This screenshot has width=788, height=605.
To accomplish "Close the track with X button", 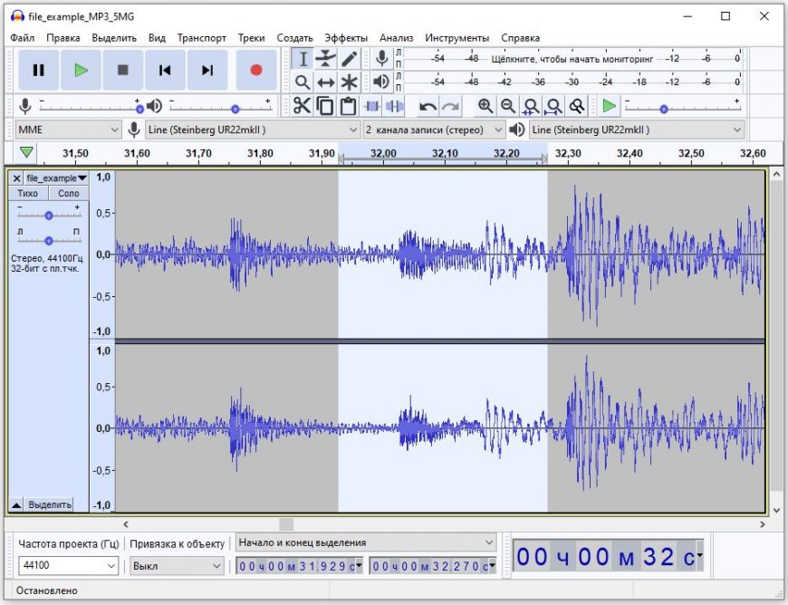I will click(x=16, y=178).
